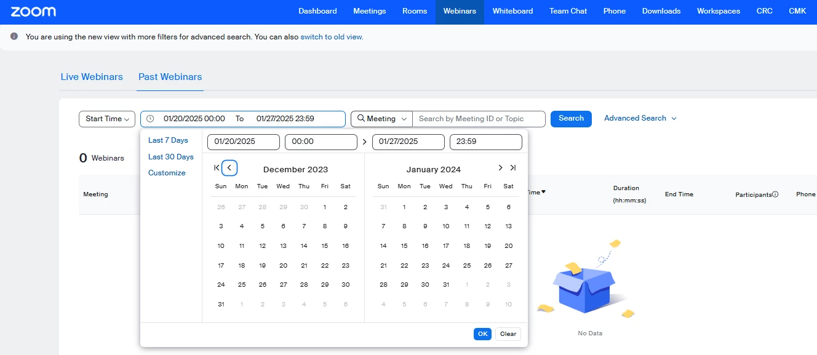Image resolution: width=817 pixels, height=355 pixels.
Task: Select December 31 in the calendar
Action: [x=221, y=304]
